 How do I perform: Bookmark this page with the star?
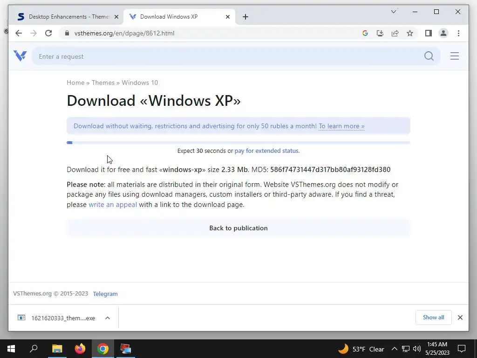410,33
